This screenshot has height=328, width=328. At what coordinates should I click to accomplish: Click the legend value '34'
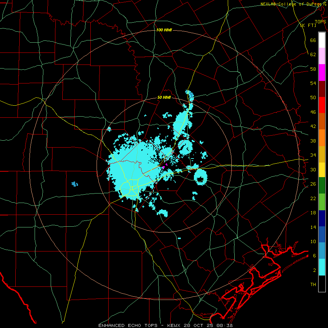pyautogui.click(x=313, y=155)
